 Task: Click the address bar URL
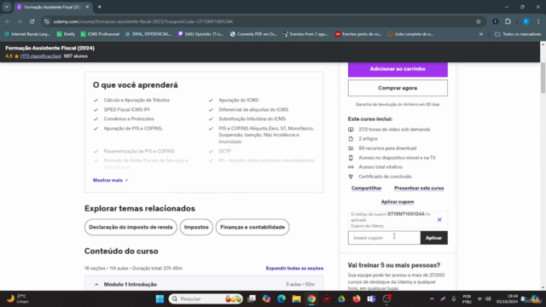[x=143, y=21]
